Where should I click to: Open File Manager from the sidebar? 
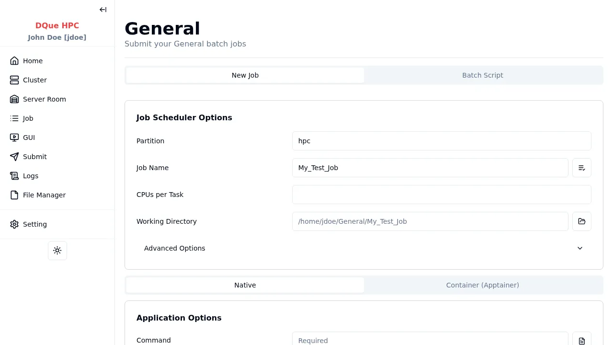click(x=44, y=195)
